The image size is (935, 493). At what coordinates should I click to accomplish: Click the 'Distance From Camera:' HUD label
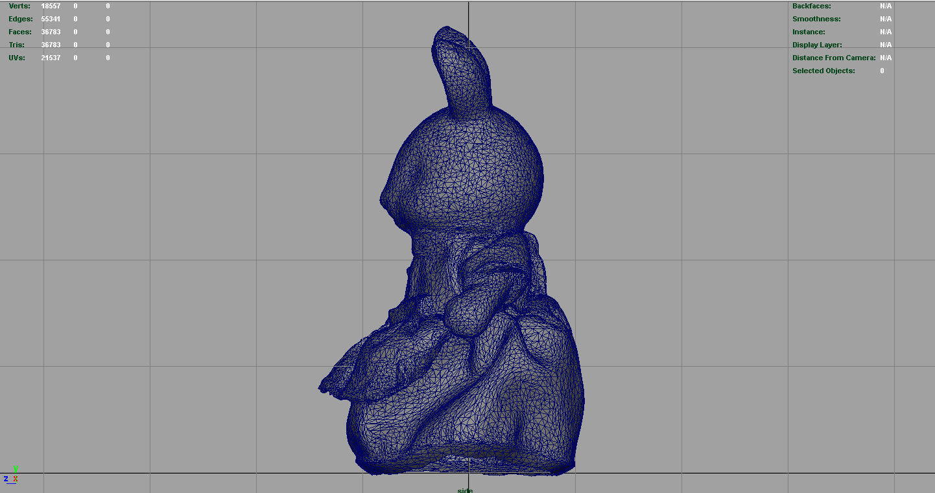834,58
